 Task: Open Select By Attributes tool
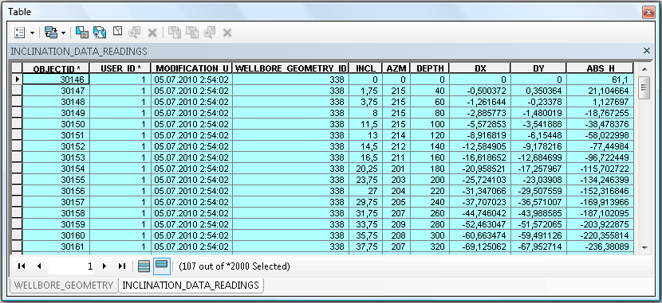point(82,33)
